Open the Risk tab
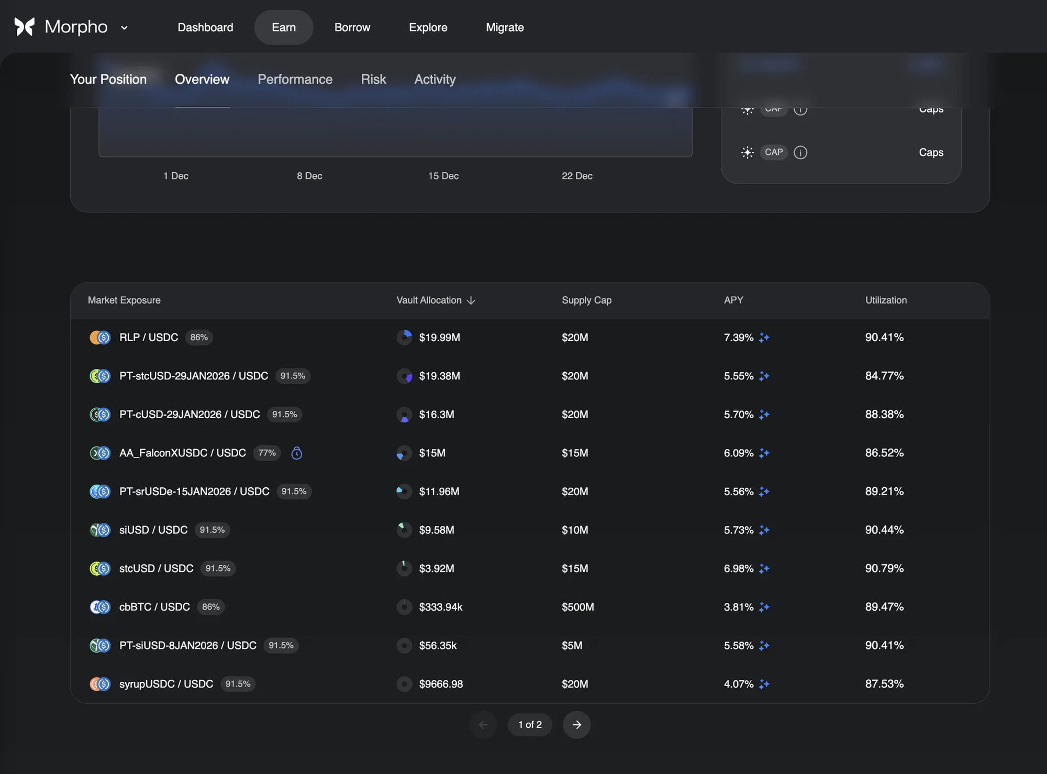 373,80
